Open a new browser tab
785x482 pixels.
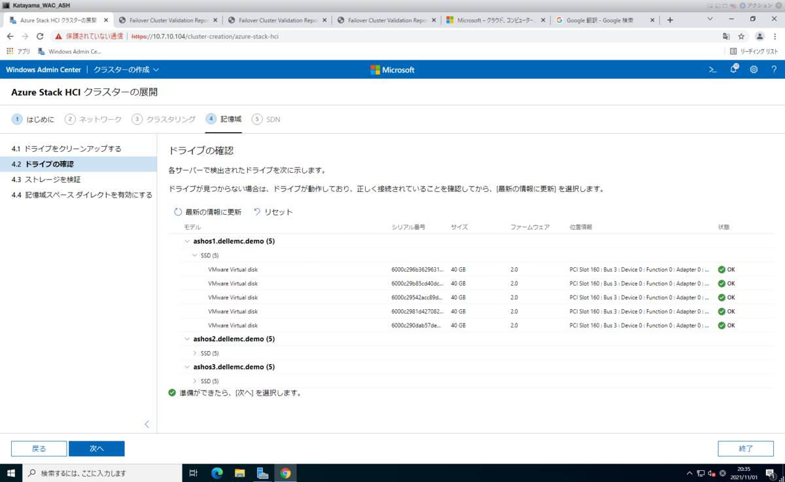tap(670, 20)
